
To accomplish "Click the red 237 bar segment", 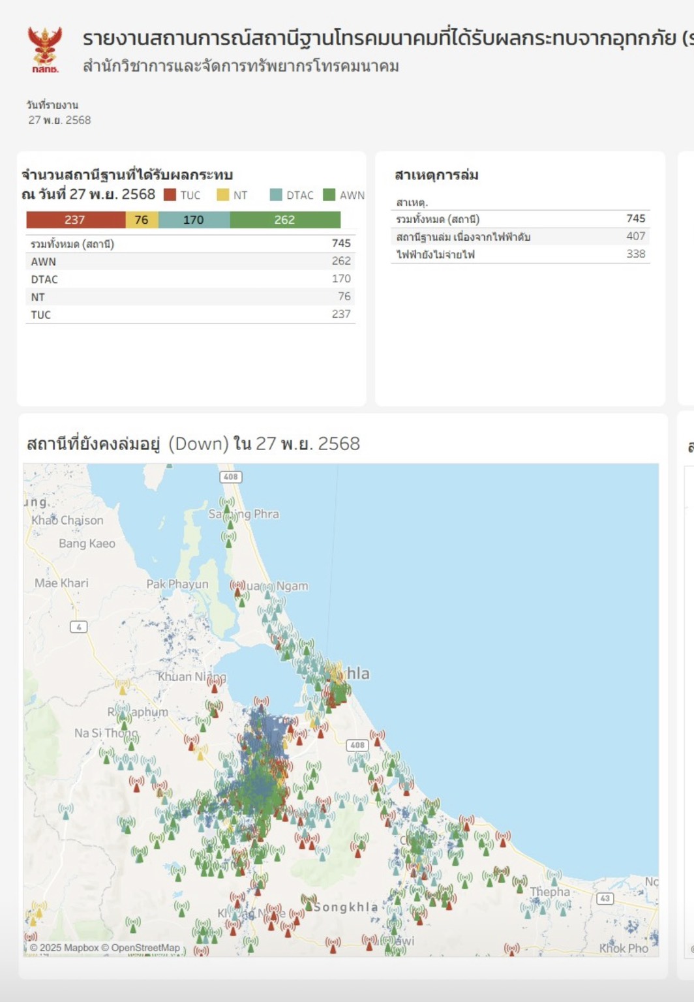I will pos(76,220).
